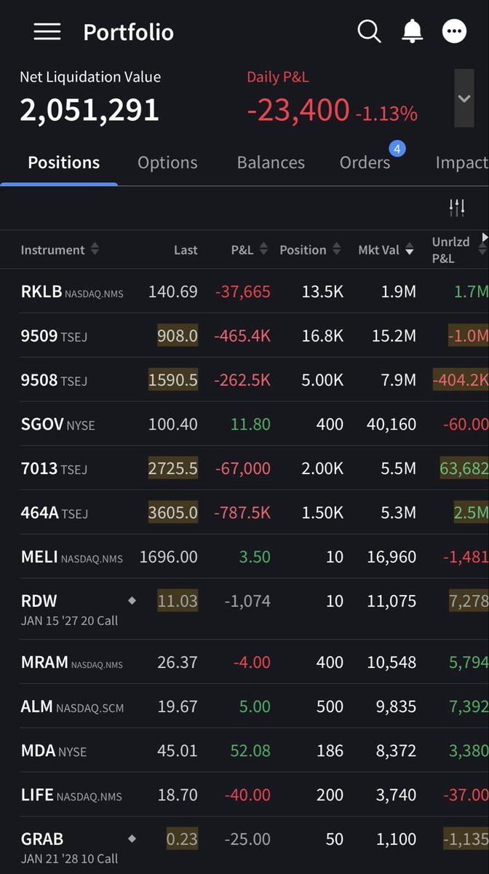The image size is (489, 874).
Task: Sort by Instrument column arrows
Action: [95, 250]
